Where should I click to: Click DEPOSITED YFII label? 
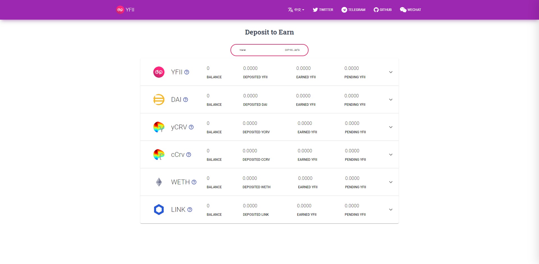click(255, 77)
